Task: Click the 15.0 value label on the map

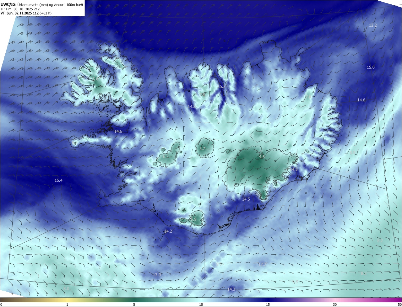Action: pyautogui.click(x=371, y=67)
